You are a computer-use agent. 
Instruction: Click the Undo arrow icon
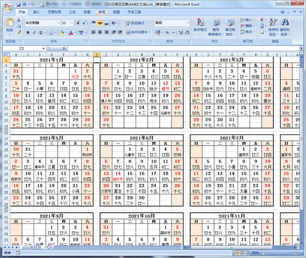[x=24, y=4]
